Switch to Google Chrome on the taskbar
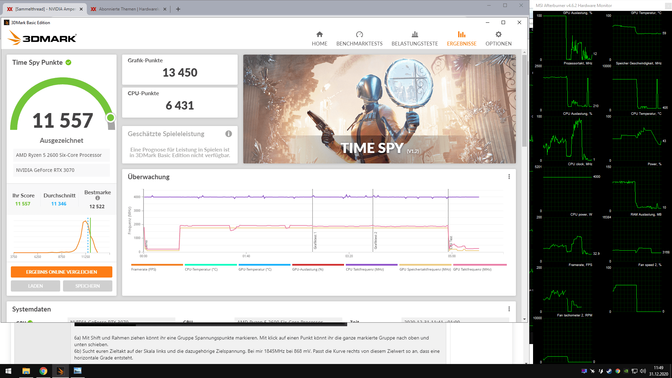The width and height of the screenshot is (672, 378). (43, 371)
